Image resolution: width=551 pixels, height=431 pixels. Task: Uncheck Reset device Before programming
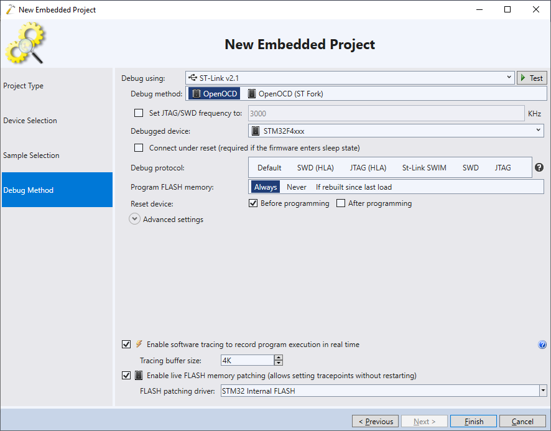click(x=253, y=203)
